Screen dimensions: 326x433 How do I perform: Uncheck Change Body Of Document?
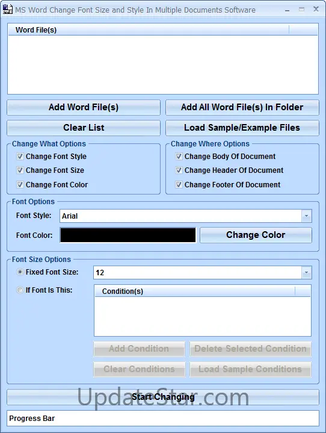coord(179,157)
